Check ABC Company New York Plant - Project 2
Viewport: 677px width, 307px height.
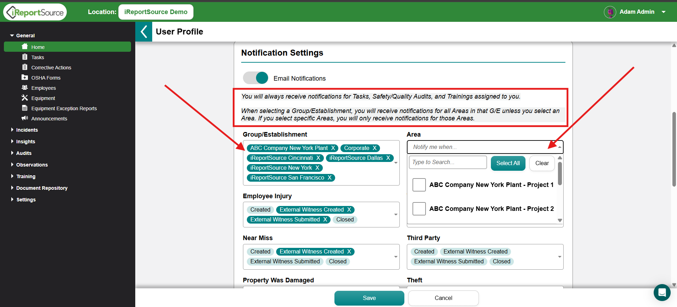[x=419, y=209]
